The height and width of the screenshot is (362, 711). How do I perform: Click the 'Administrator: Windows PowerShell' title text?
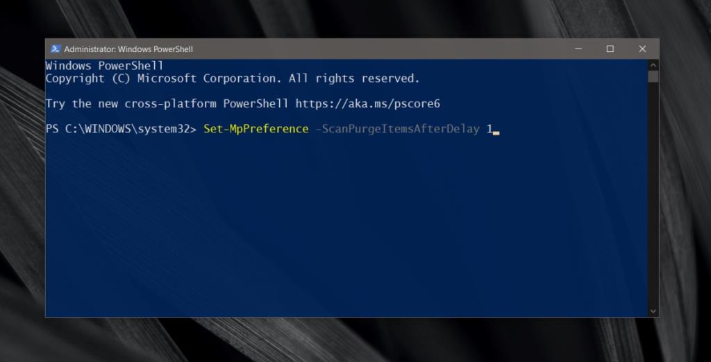tap(128, 49)
